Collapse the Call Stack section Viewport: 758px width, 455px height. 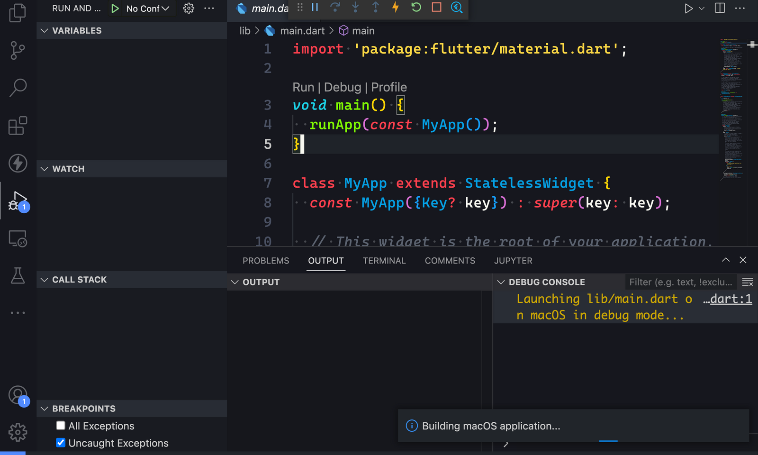point(132,280)
